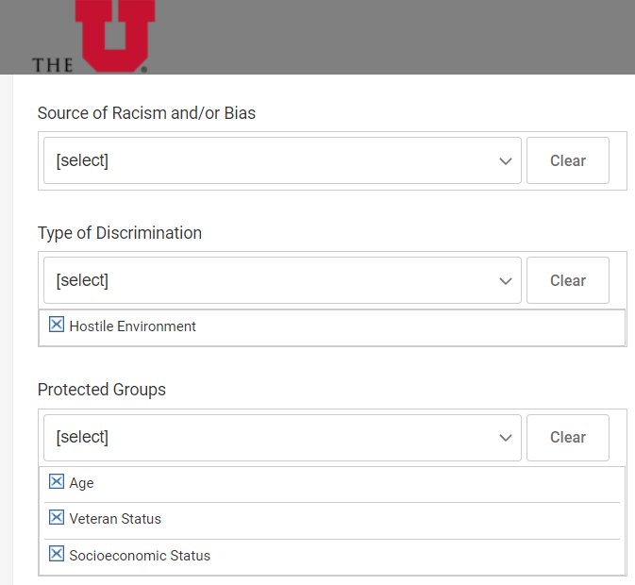Click the Age item label
The height and width of the screenshot is (585, 635).
point(82,483)
